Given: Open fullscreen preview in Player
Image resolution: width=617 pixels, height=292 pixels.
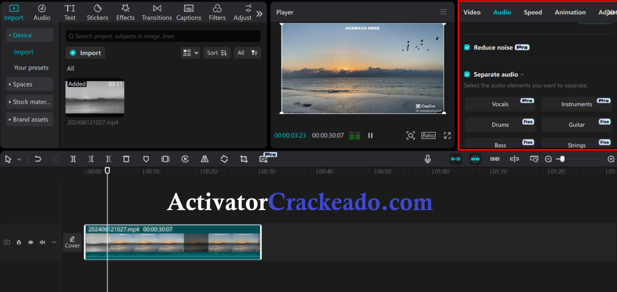Looking at the screenshot, I should tap(447, 135).
